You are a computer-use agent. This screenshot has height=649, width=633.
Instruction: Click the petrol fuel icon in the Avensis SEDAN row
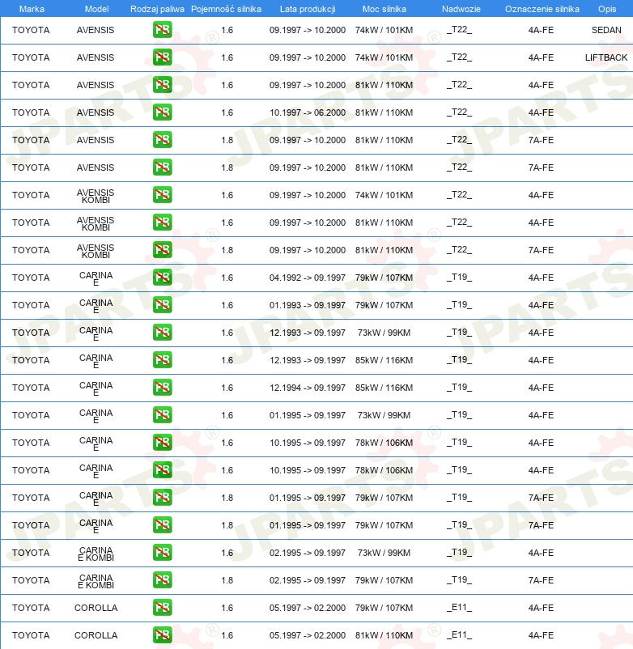point(162,30)
